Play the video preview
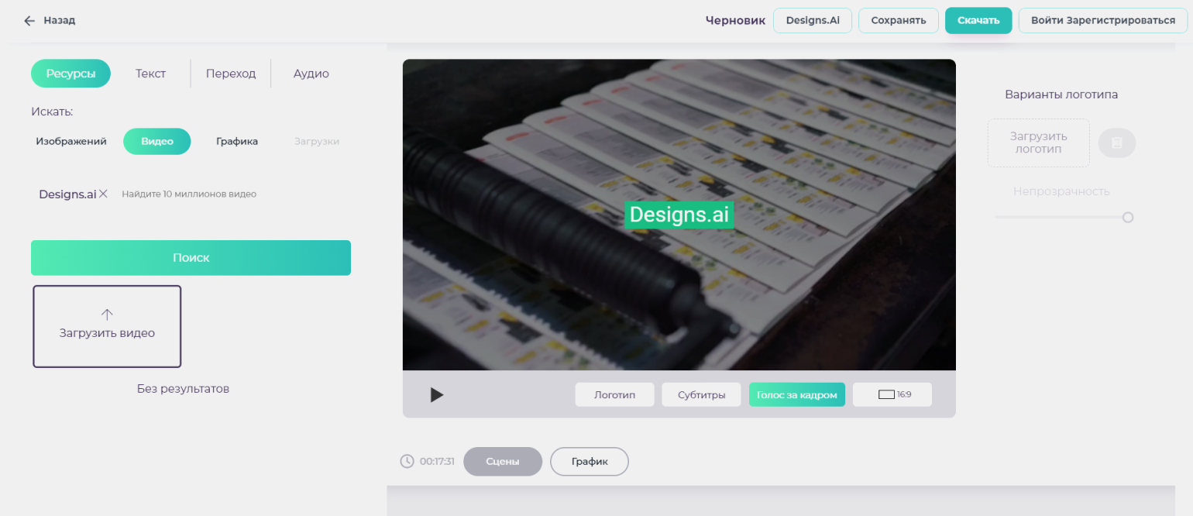Image resolution: width=1193 pixels, height=516 pixels. (437, 395)
